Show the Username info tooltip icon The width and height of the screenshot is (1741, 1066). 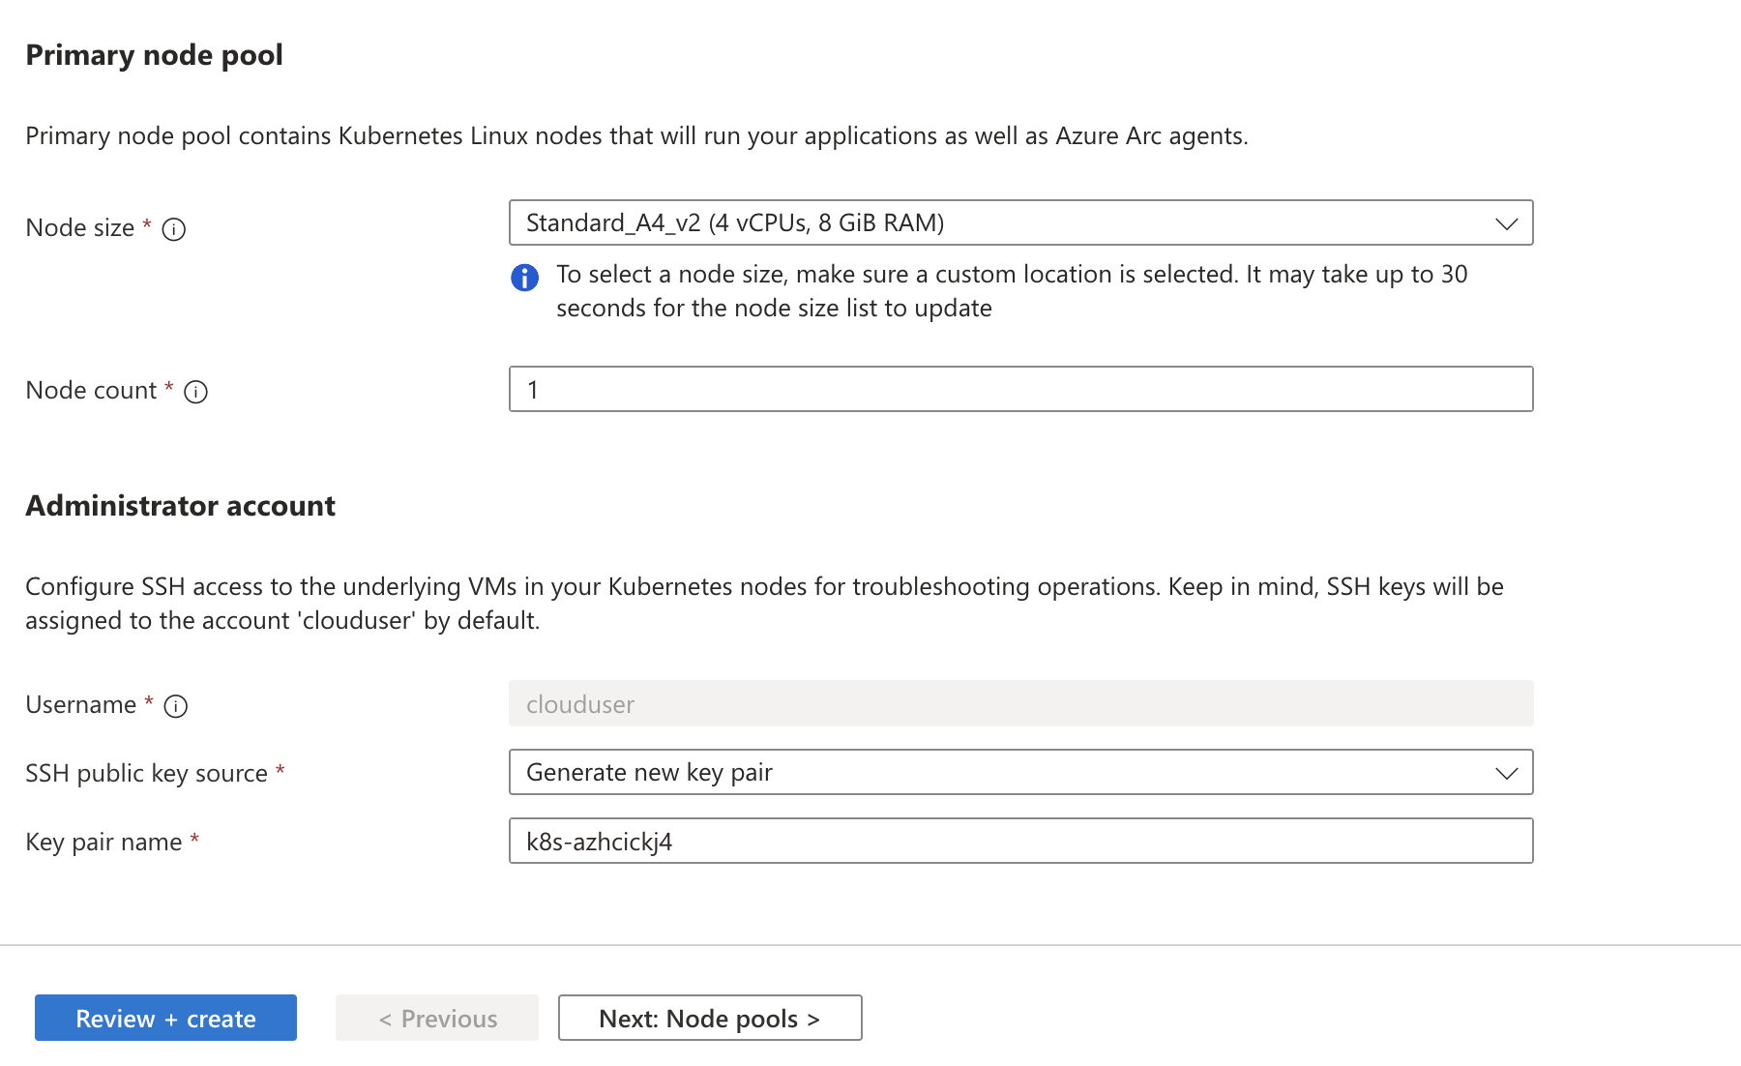pos(176,706)
